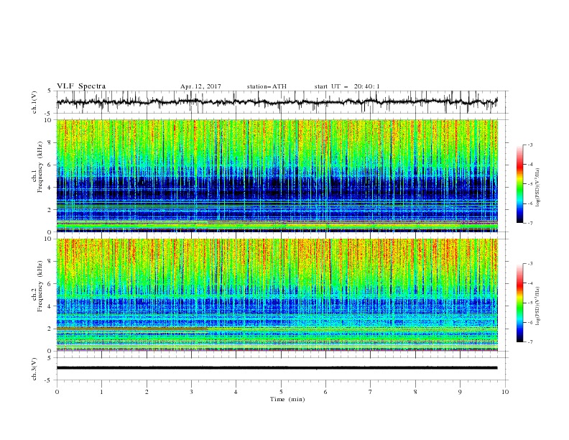This screenshot has height=440, width=569.
Task: Click the "5" tick label on the Time axis
Action: point(281,392)
